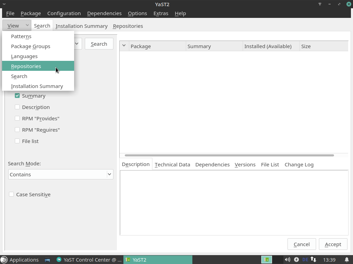Open the Search Mode Contains dropdown

coord(61,174)
